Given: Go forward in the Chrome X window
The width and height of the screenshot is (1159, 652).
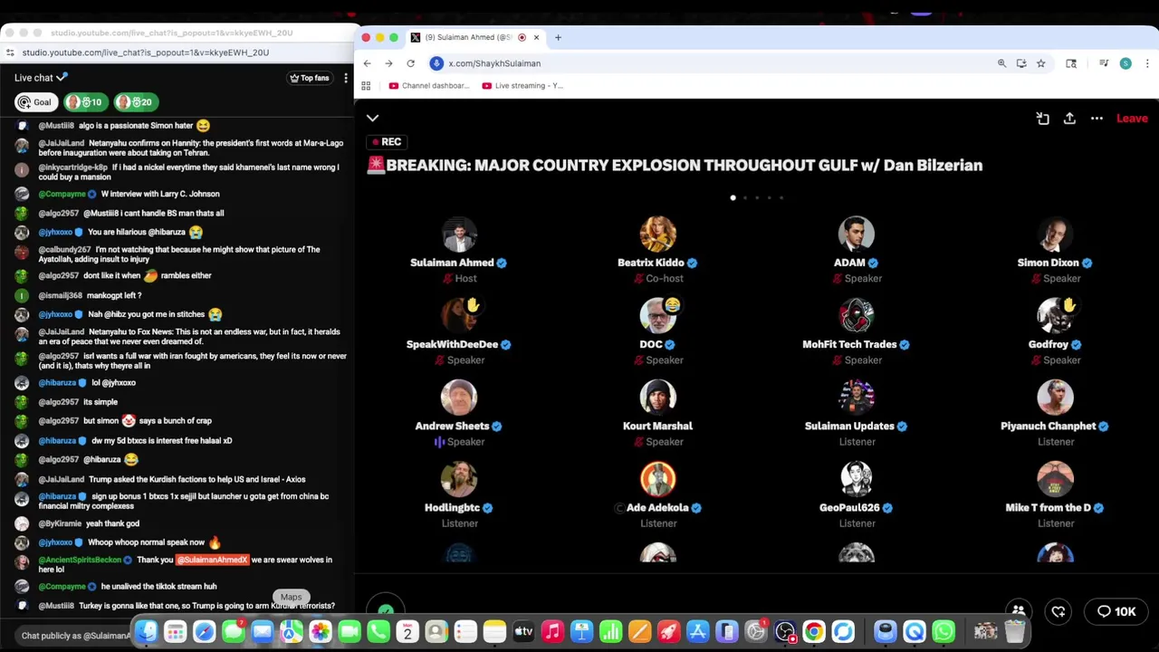Looking at the screenshot, I should click(388, 63).
